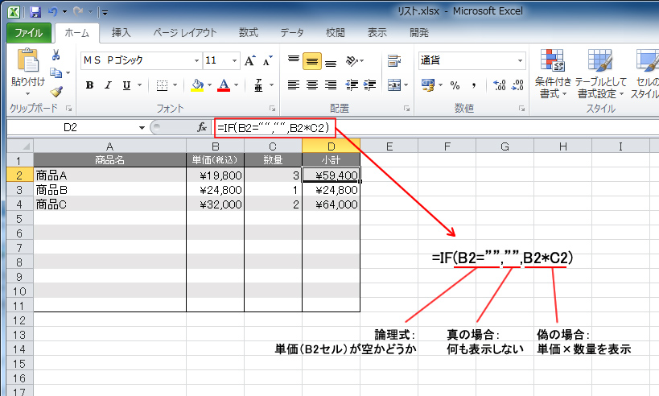Click the increase decimal icon

tap(500, 85)
